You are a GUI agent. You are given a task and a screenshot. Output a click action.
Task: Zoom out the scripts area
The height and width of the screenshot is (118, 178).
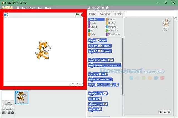161,112
